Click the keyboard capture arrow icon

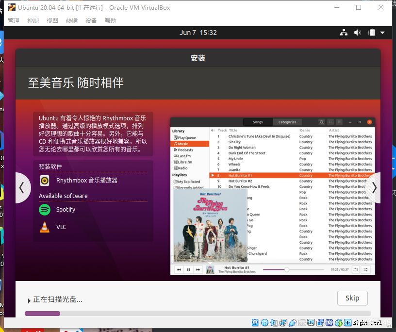tap(348, 322)
